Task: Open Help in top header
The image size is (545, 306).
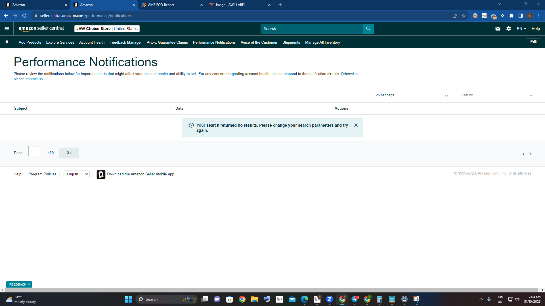Action: [536, 29]
